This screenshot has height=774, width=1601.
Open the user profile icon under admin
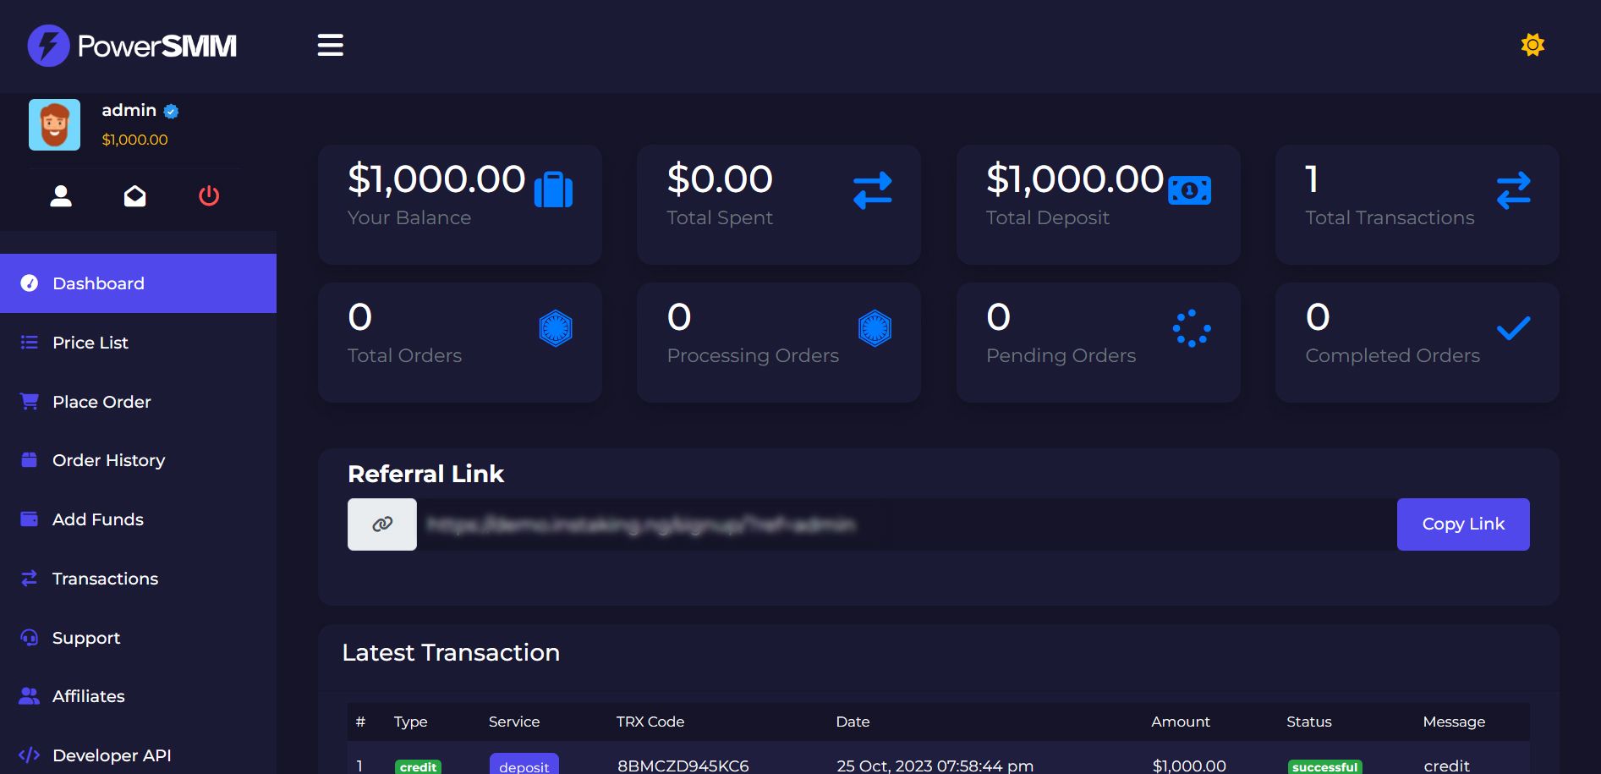tap(61, 196)
